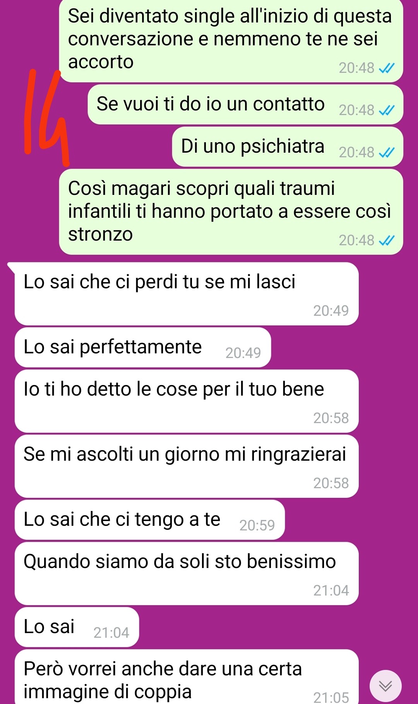Select 'Io ti ho detto le cose per il tuo bene'
The width and height of the screenshot is (418, 704).
187,401
